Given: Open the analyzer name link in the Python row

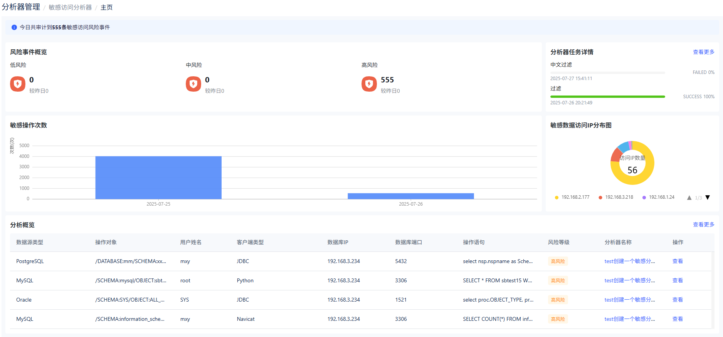Looking at the screenshot, I should (x=630, y=280).
